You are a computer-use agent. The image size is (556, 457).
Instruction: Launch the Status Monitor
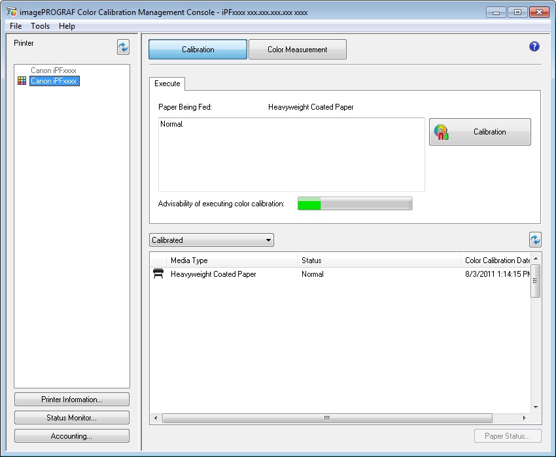[72, 418]
